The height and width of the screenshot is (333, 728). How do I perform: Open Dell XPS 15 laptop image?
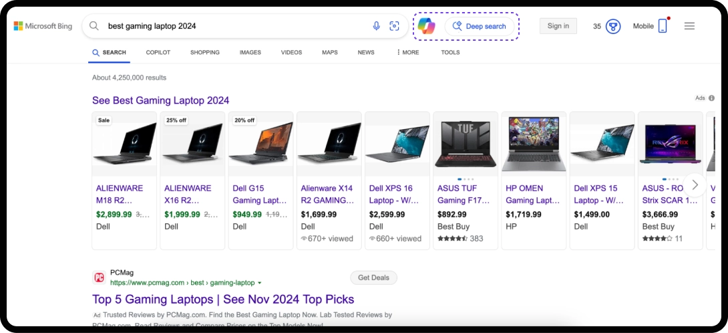point(602,143)
